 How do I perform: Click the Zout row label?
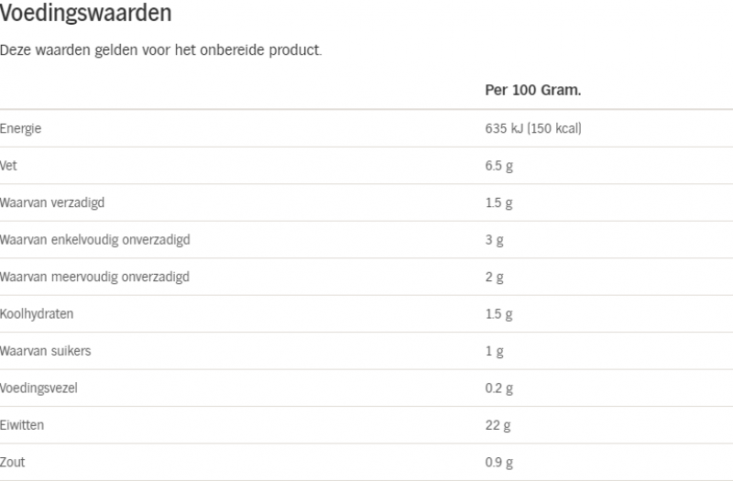[13, 463]
